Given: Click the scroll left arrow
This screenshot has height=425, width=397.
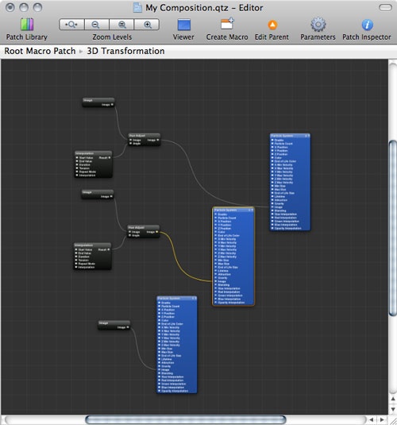Looking at the screenshot, I should point(372,419).
